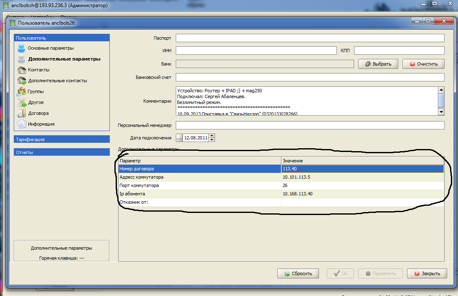Click the disabled Ok button
The width and height of the screenshot is (458, 296).
340,273
